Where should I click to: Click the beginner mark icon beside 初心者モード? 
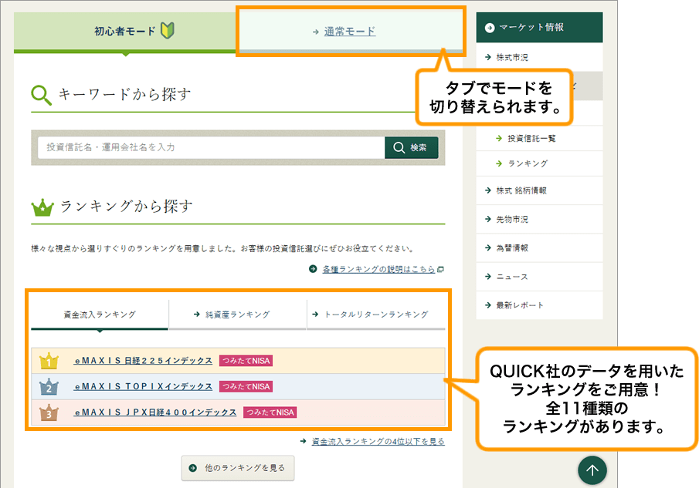point(168,31)
